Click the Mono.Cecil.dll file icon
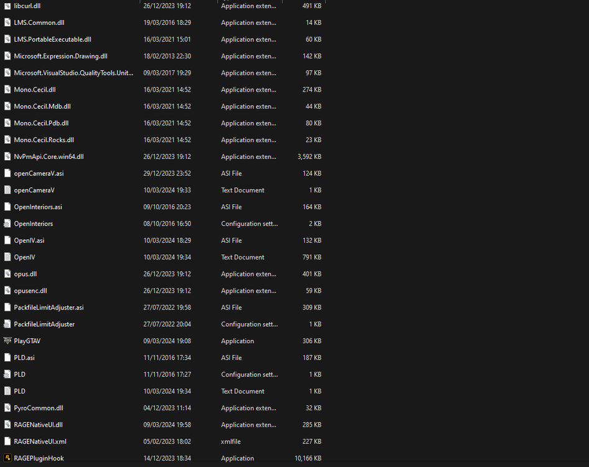 7,90
